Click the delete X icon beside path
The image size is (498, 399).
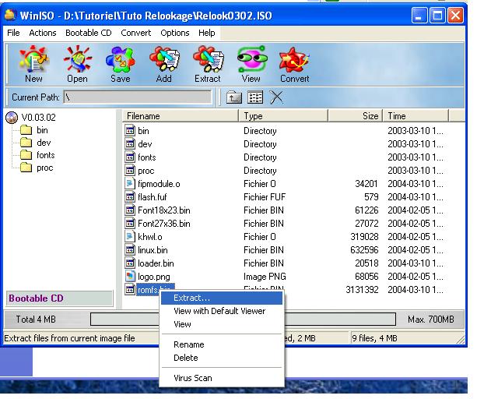[x=276, y=97]
